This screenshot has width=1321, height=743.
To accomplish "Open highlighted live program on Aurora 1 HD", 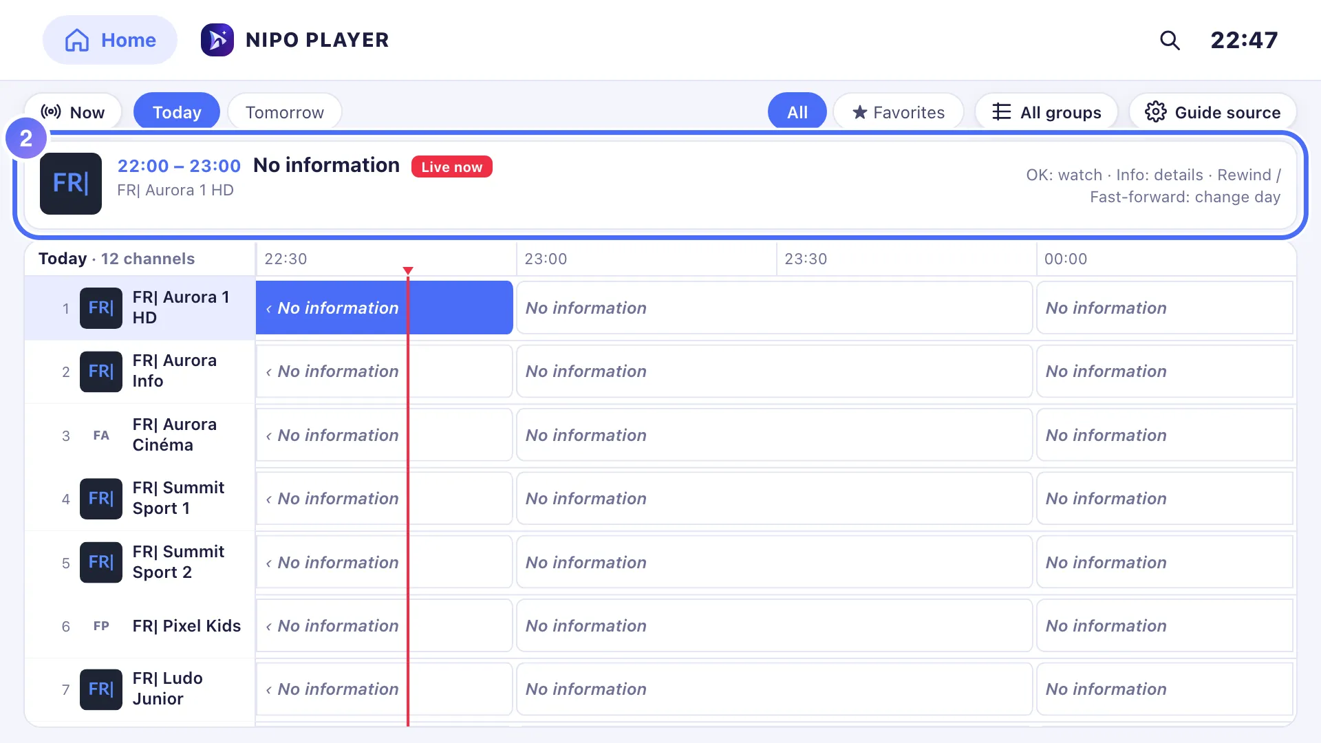I will 385,308.
